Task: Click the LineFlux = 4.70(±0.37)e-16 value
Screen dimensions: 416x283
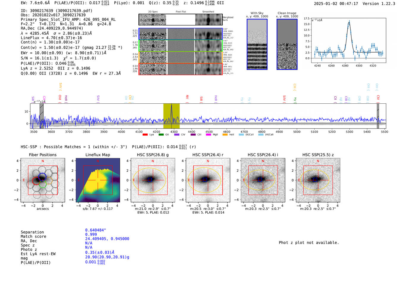Action: (51, 38)
